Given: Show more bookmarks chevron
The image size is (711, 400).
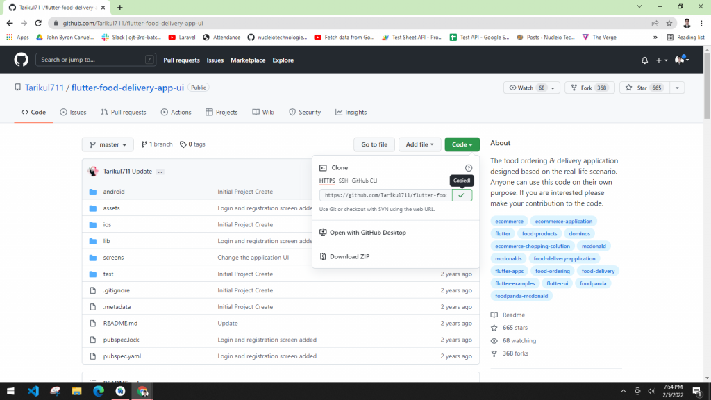Looking at the screenshot, I should click(x=655, y=37).
